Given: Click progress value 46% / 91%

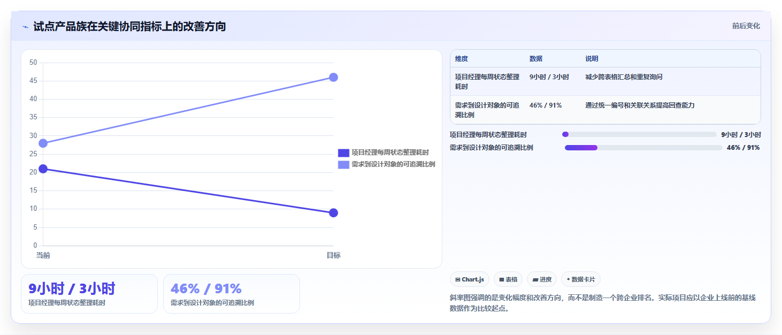Looking at the screenshot, I should pos(743,148).
